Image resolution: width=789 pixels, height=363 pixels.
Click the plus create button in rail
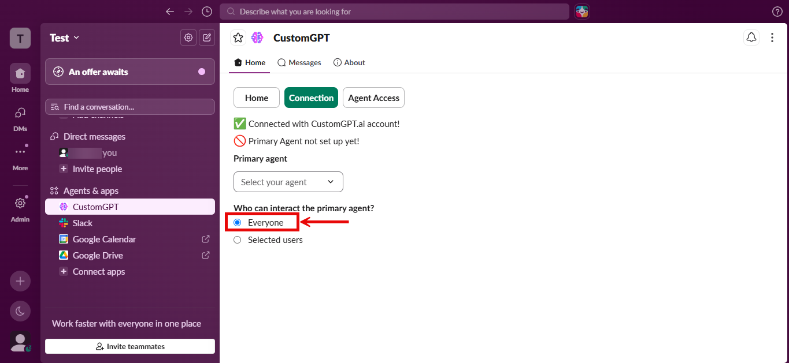pyautogui.click(x=20, y=281)
